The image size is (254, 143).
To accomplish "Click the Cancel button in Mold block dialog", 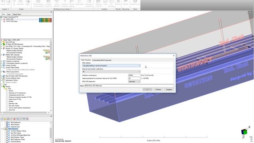I will (158, 89).
